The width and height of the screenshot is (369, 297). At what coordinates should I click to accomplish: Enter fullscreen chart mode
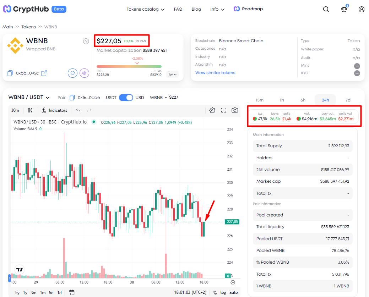click(x=223, y=110)
